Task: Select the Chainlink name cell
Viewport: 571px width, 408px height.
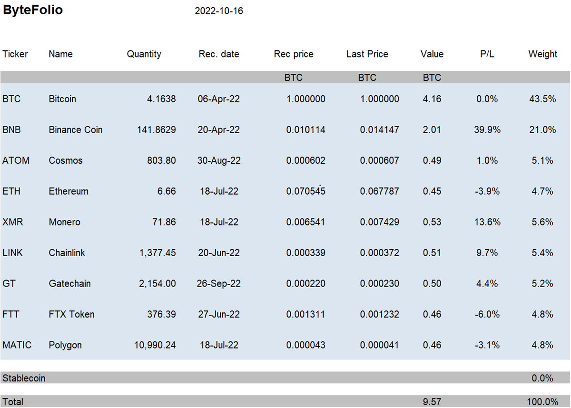Action: point(67,253)
